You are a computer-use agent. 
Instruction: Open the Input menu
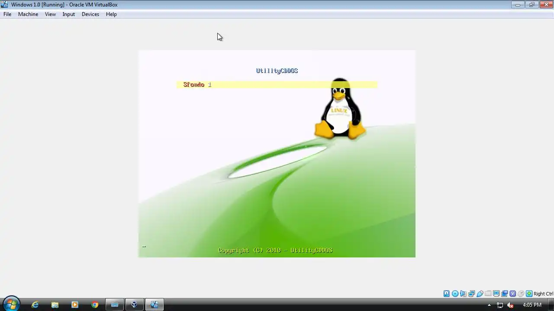[x=68, y=14]
